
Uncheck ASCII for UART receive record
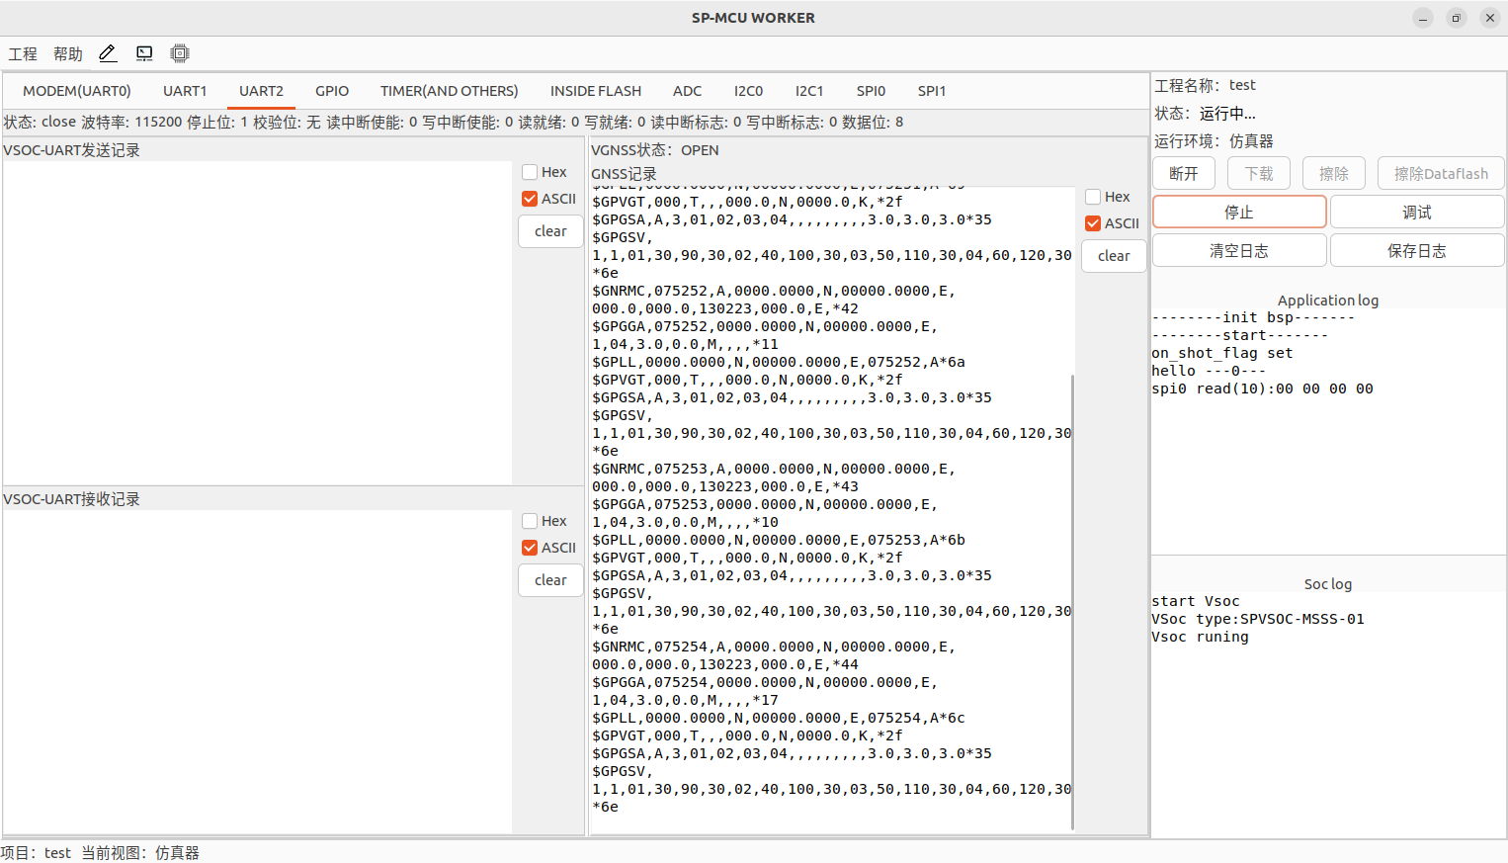(531, 548)
